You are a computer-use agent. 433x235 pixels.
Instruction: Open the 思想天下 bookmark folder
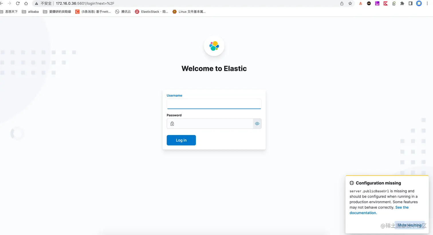coord(9,12)
